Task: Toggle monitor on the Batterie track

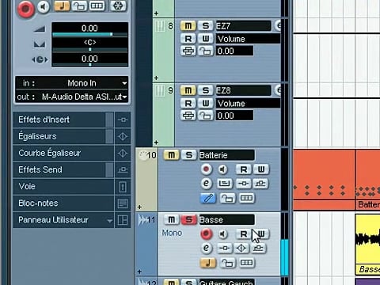Action: (x=223, y=169)
